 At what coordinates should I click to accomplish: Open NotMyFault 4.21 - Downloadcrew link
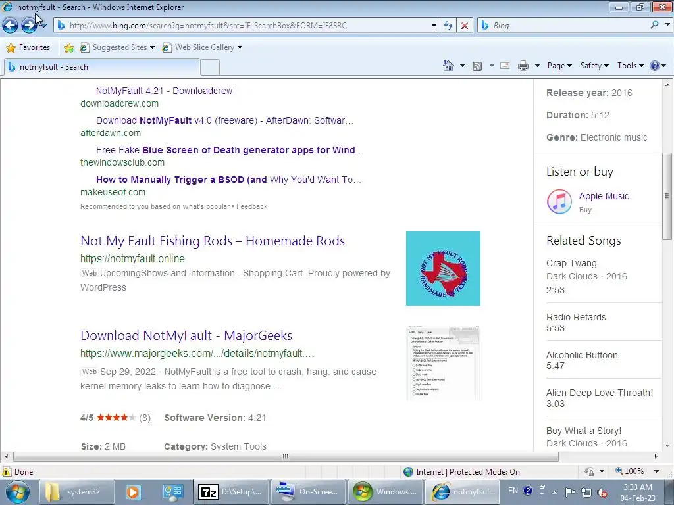(x=164, y=91)
